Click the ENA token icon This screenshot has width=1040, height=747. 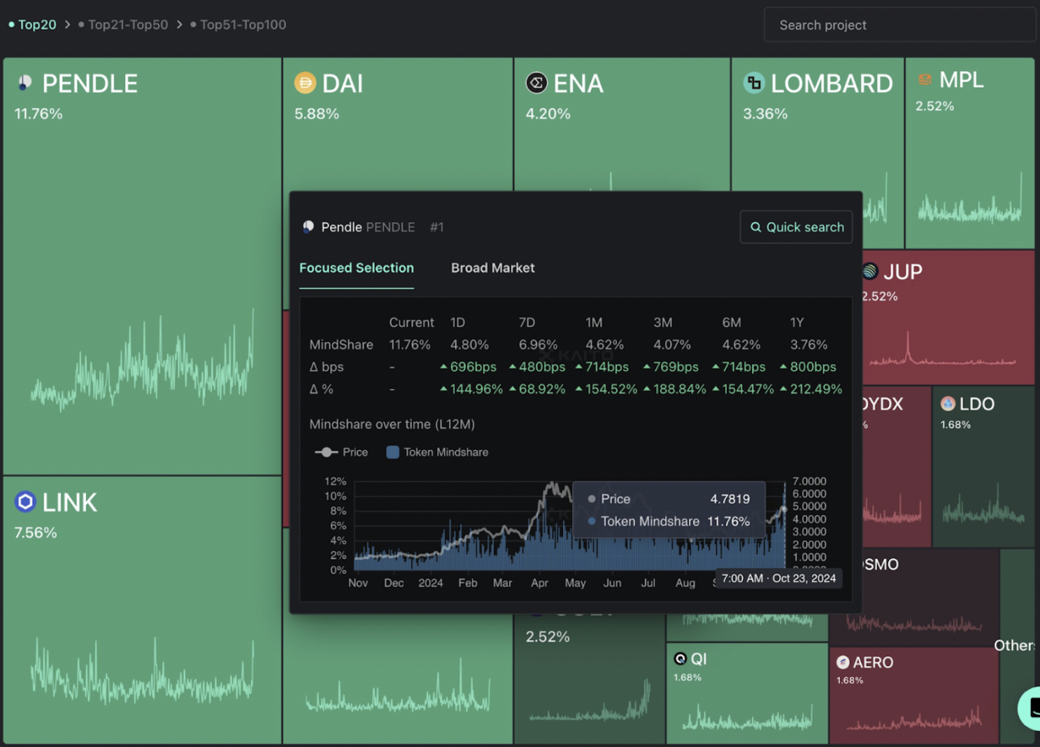point(536,83)
